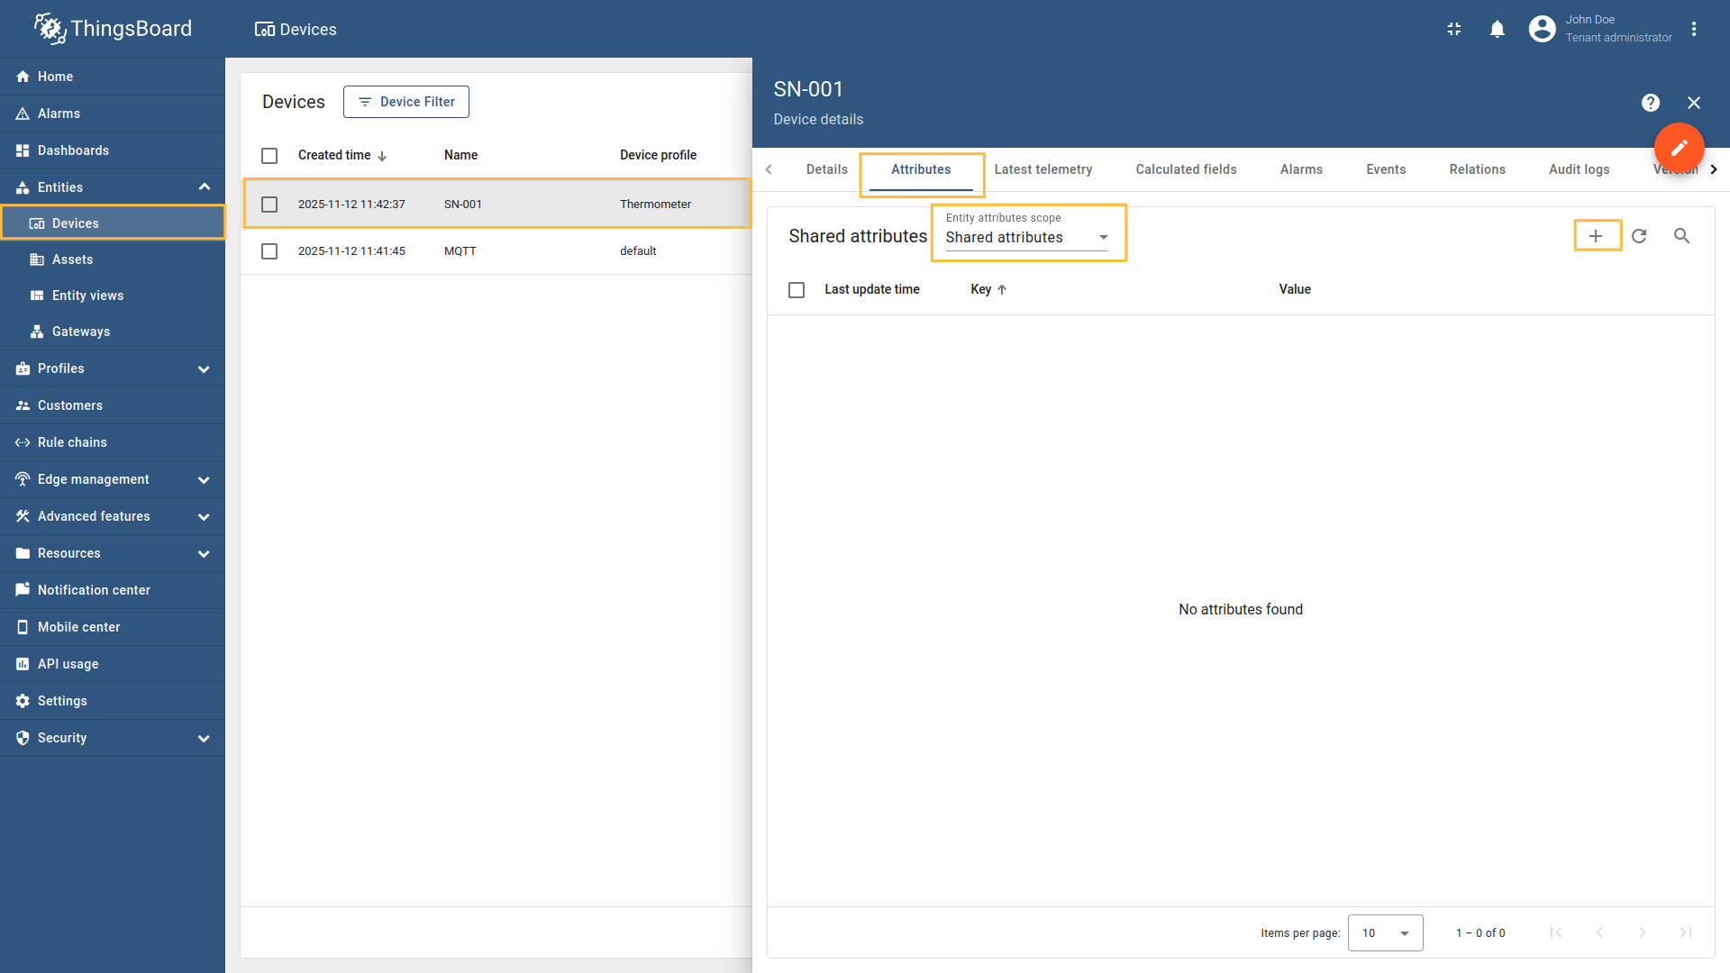Open the Notification center from the sidebar

(x=94, y=589)
